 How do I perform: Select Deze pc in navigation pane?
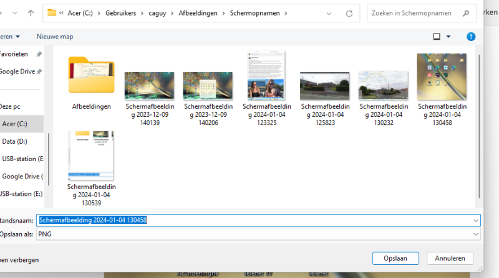coord(10,106)
